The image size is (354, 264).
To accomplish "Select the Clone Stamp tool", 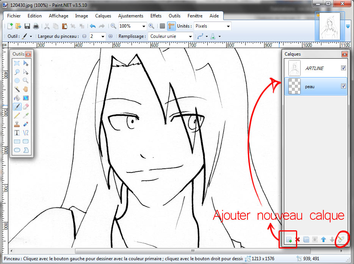I will 17,124.
